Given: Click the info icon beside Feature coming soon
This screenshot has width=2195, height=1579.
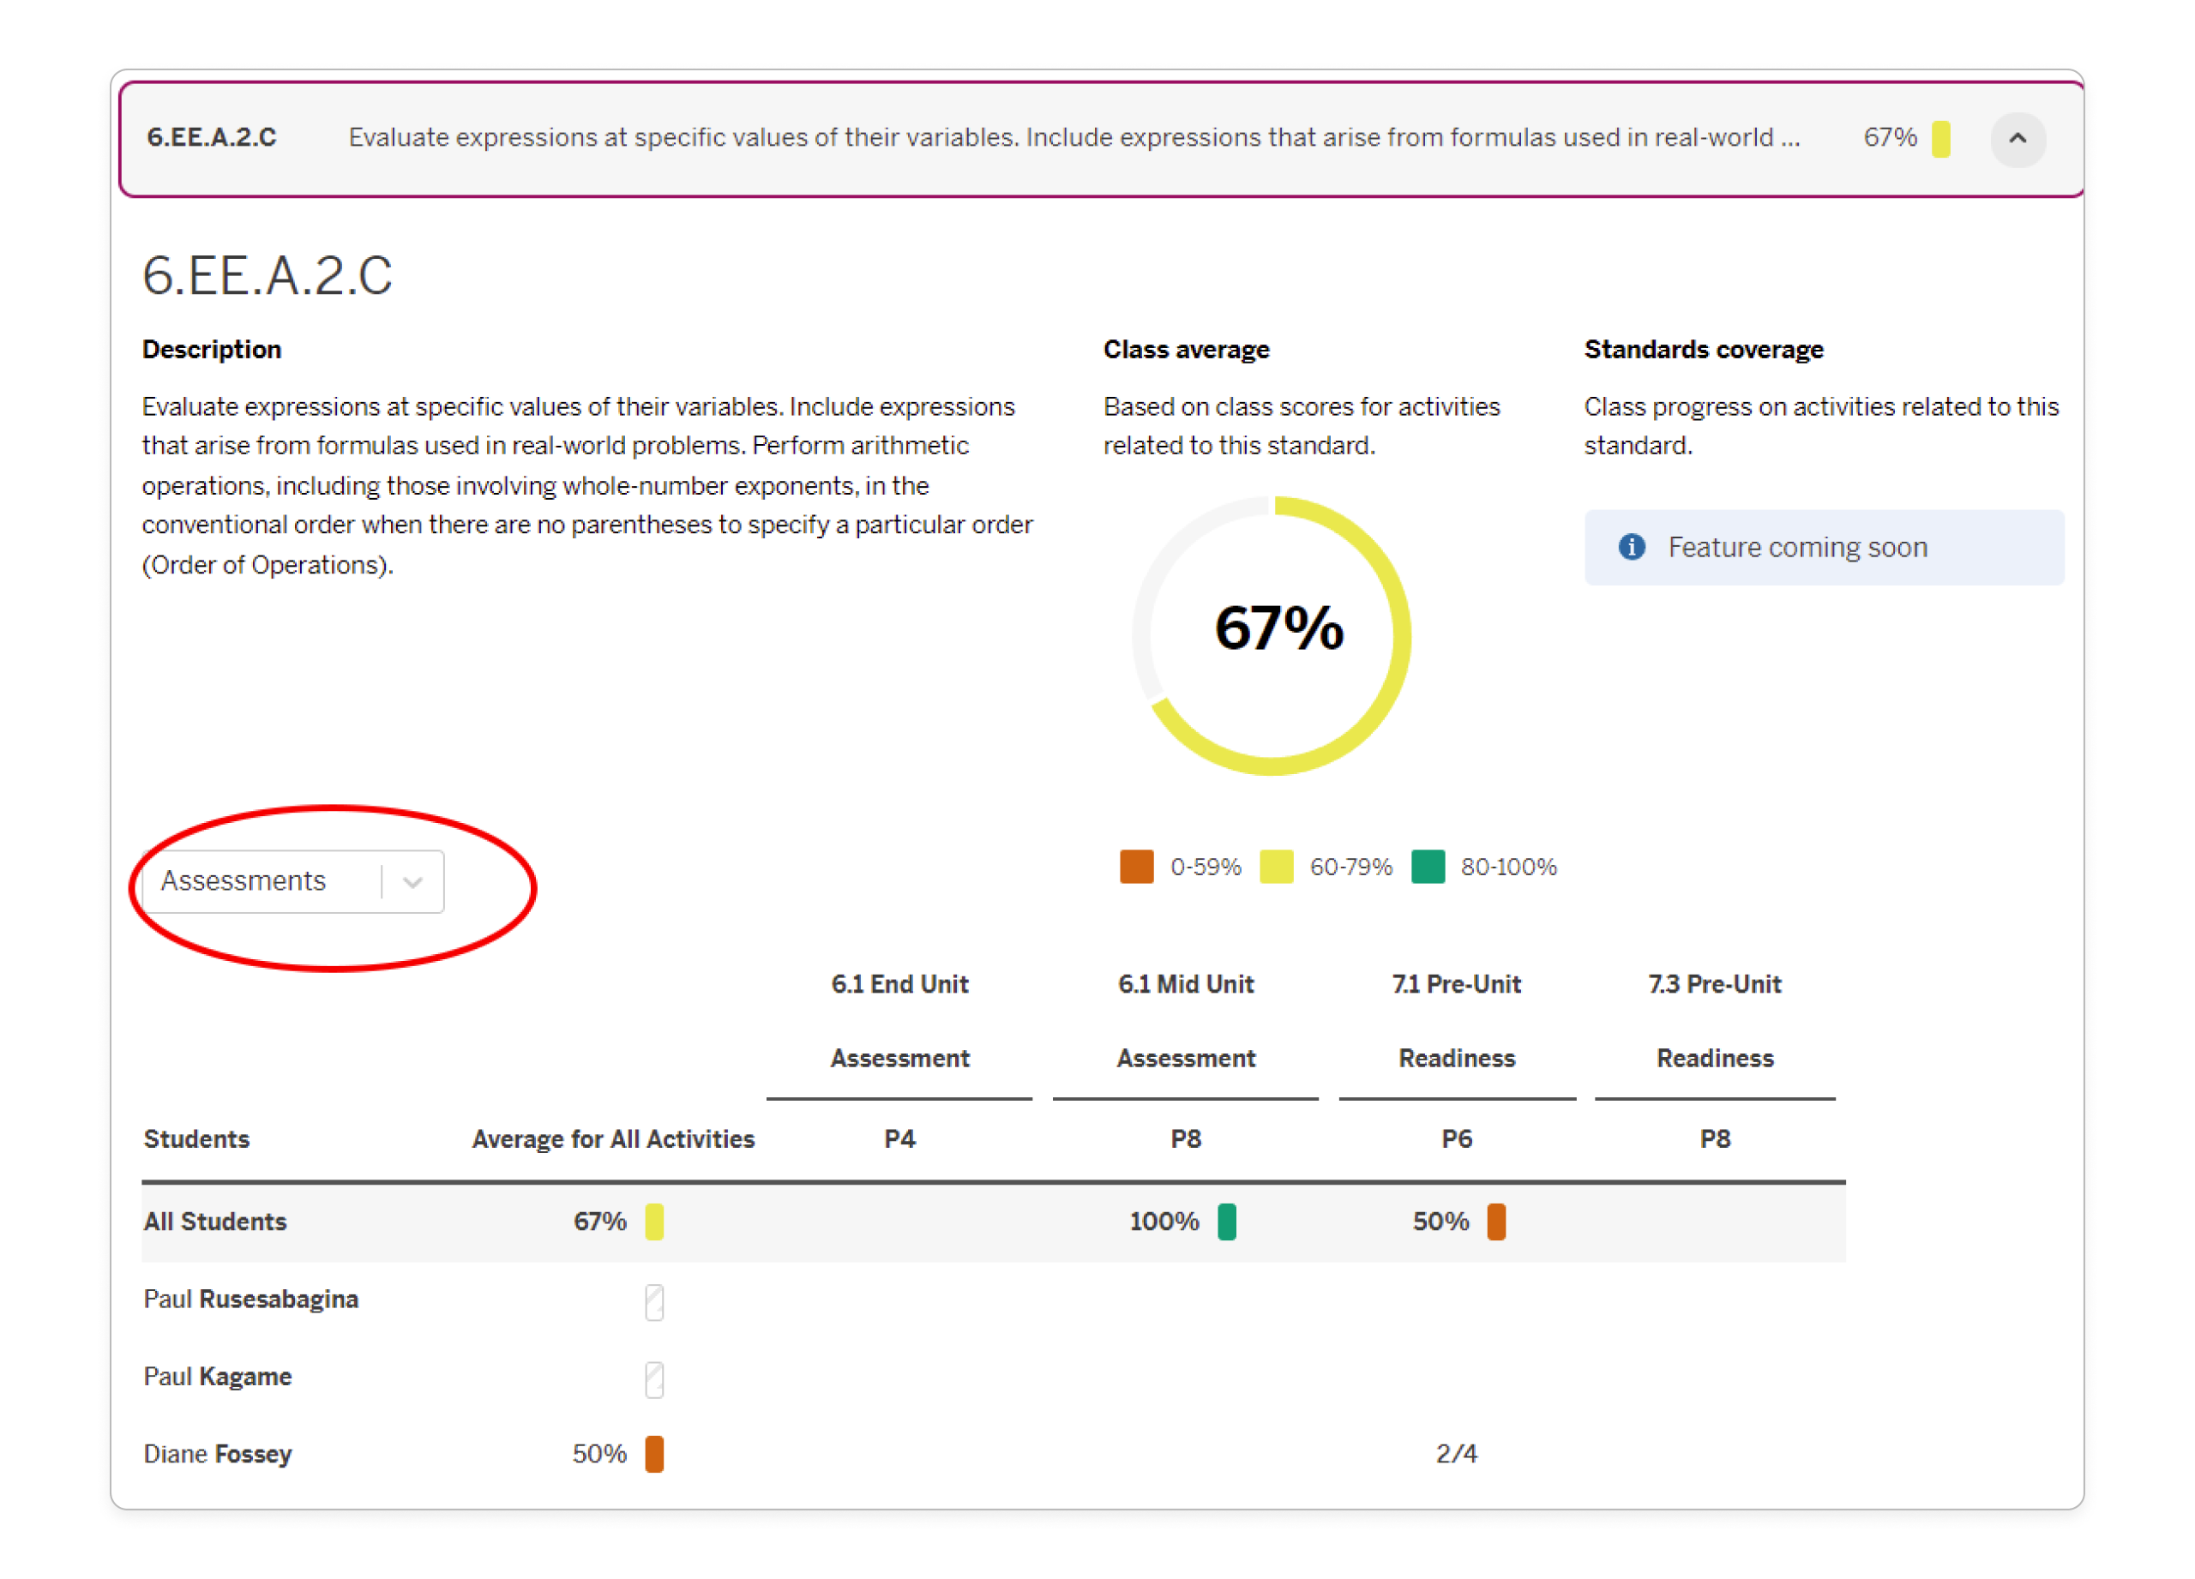Looking at the screenshot, I should 1632,547.
